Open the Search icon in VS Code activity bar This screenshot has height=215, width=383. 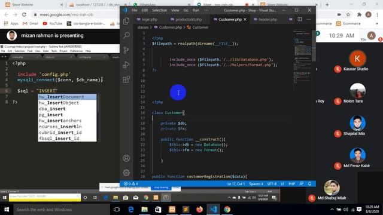tap(126, 36)
